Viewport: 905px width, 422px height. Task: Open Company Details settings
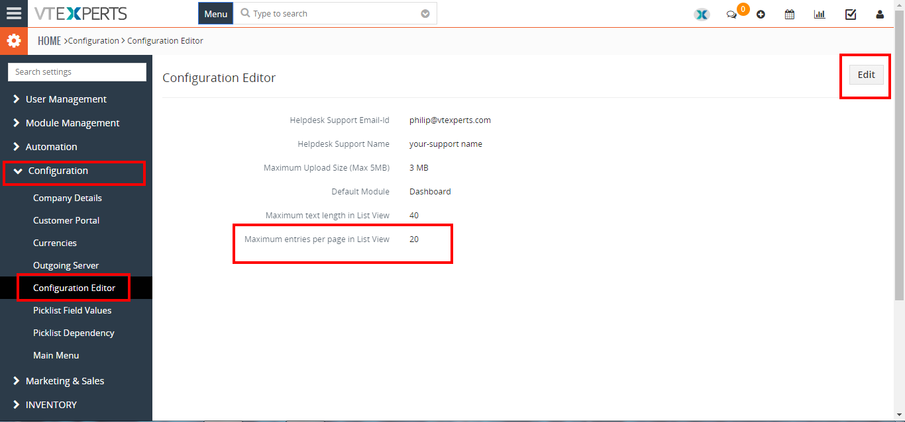(x=68, y=198)
